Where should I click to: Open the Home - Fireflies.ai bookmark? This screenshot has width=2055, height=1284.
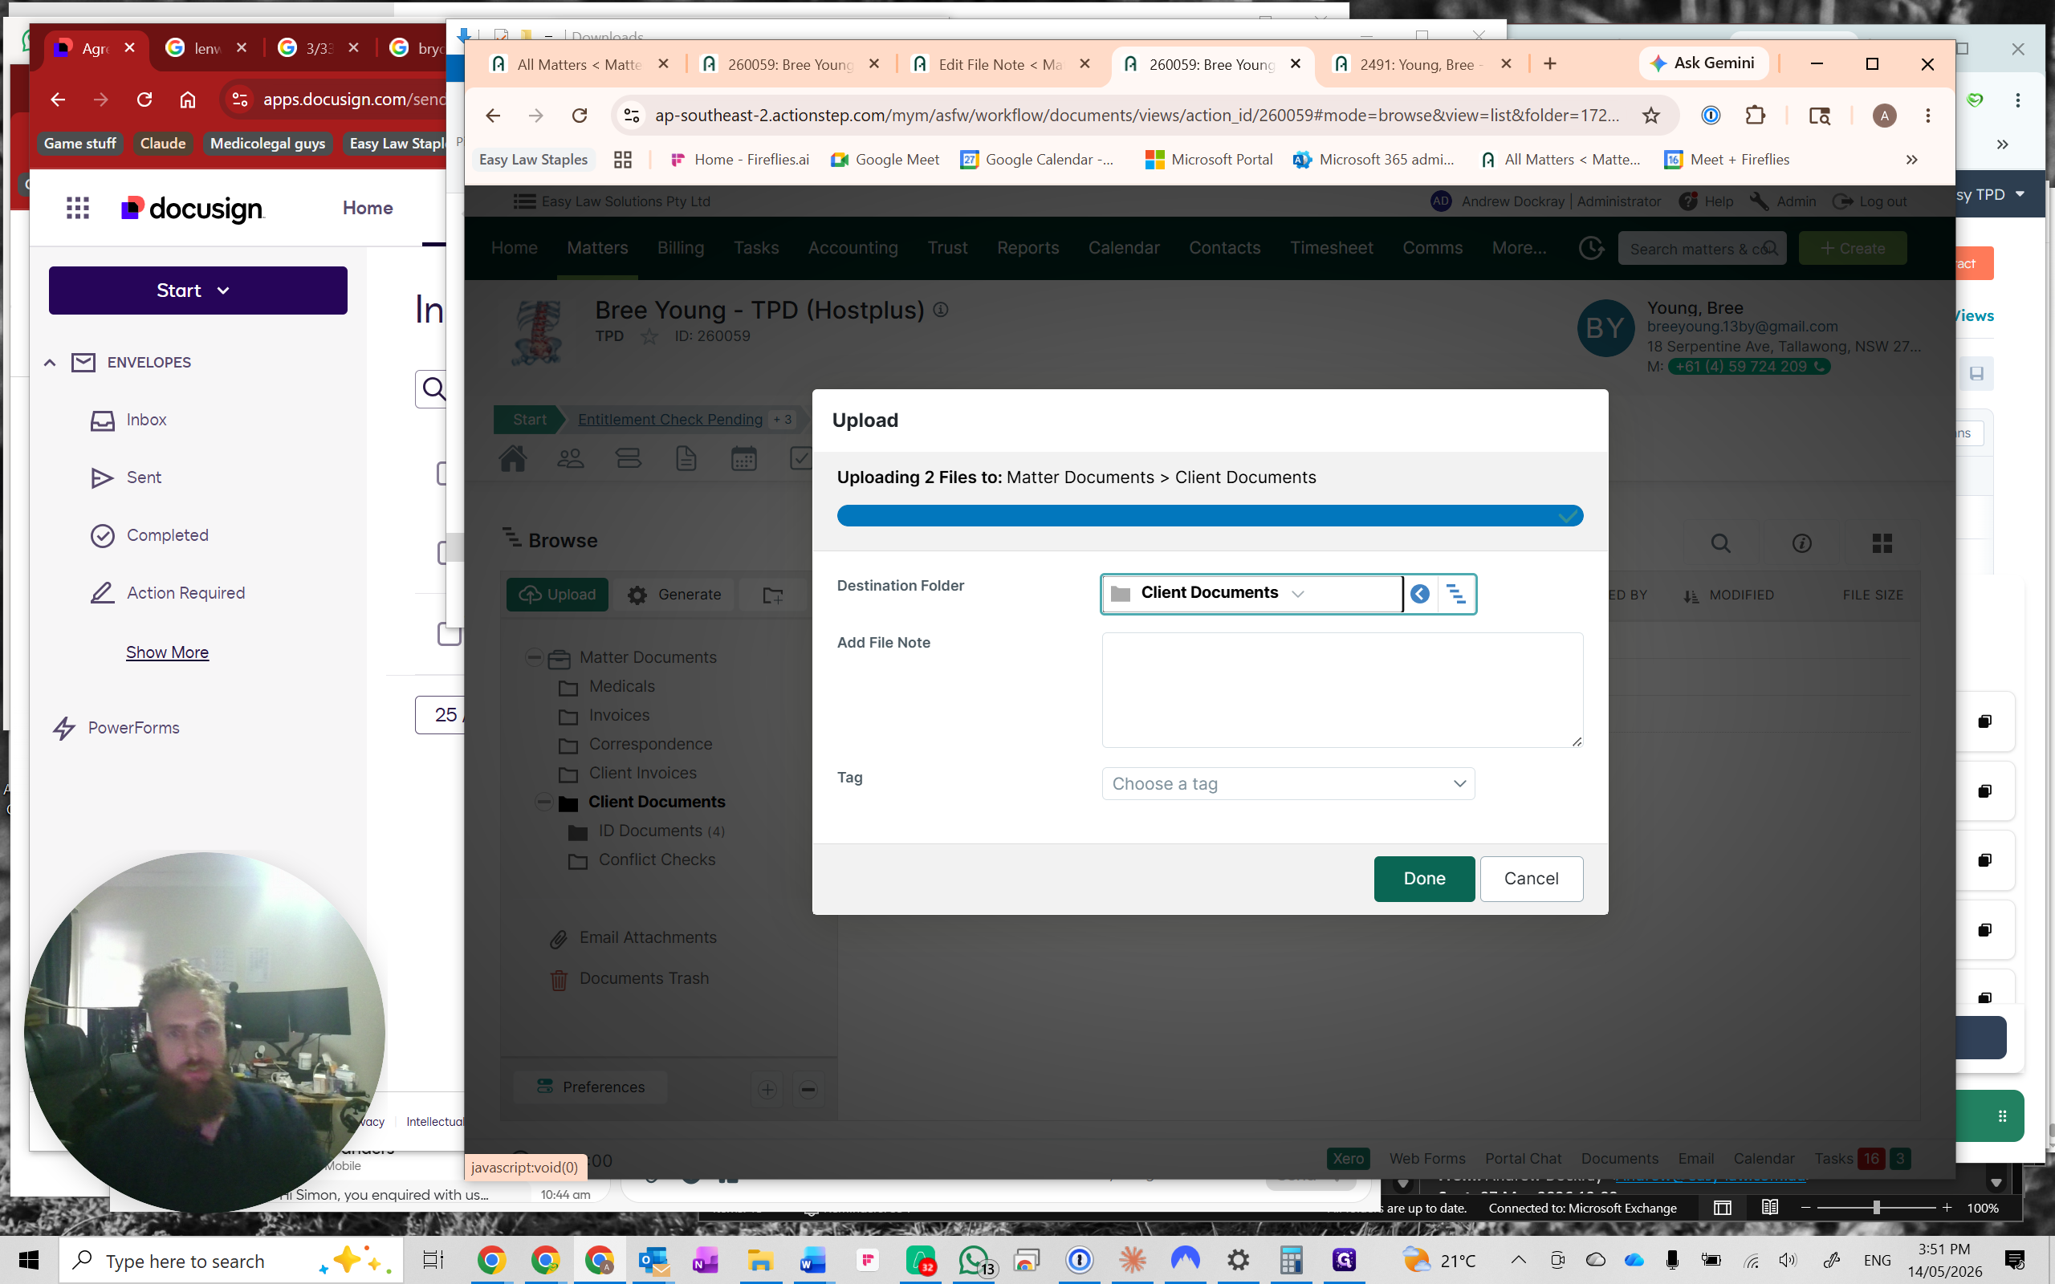coord(739,160)
